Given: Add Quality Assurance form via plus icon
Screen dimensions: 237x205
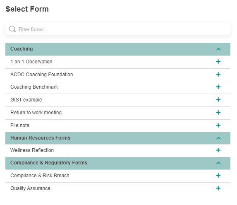Looking at the screenshot, I should pos(218,188).
